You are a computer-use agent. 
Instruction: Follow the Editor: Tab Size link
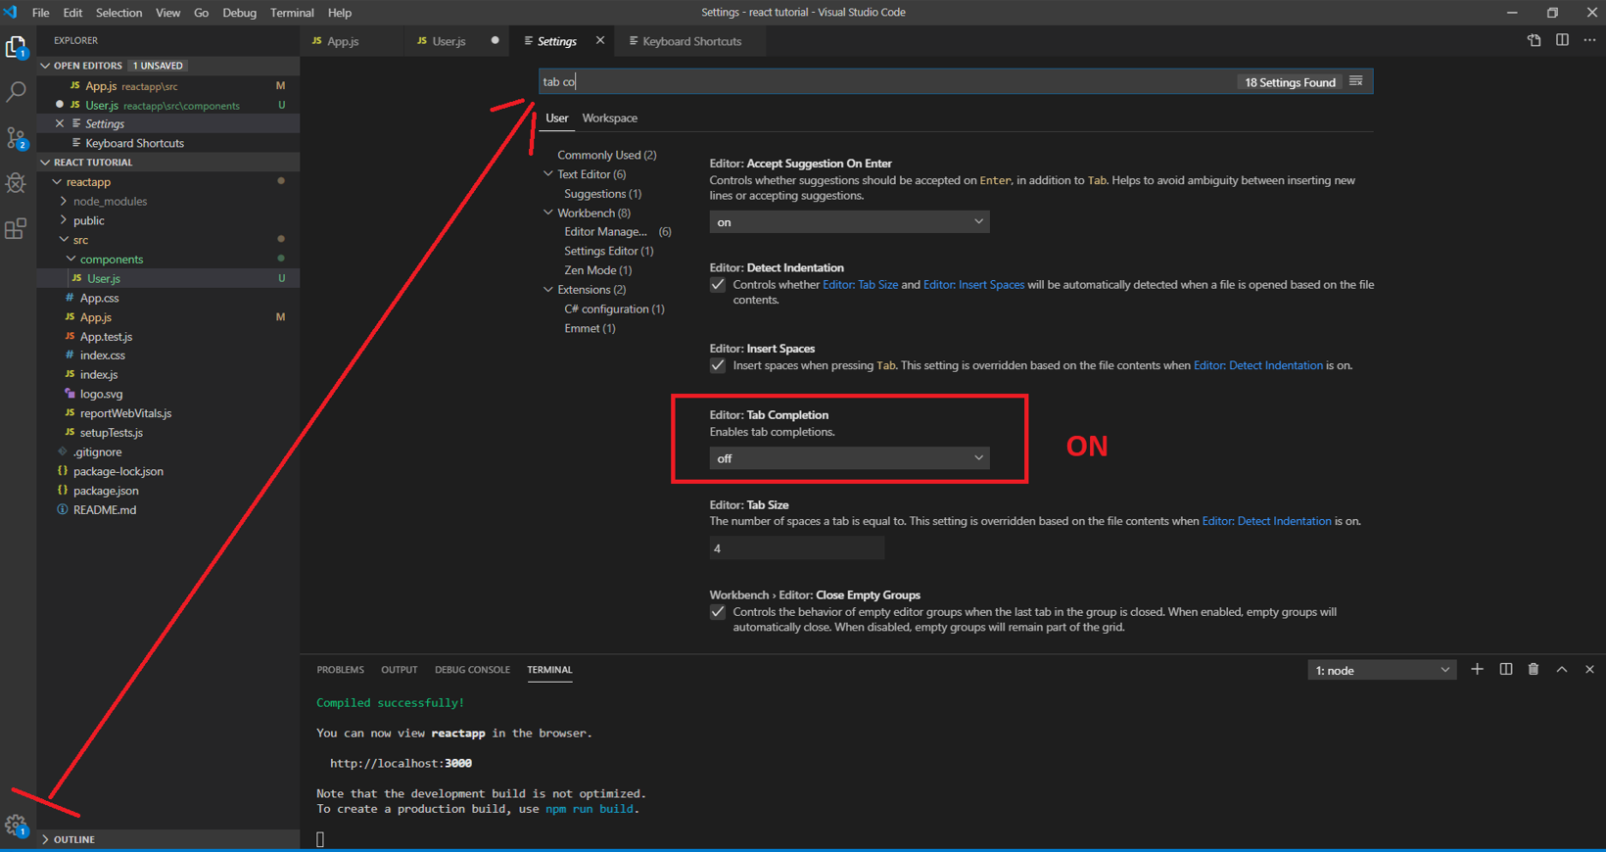(x=860, y=285)
